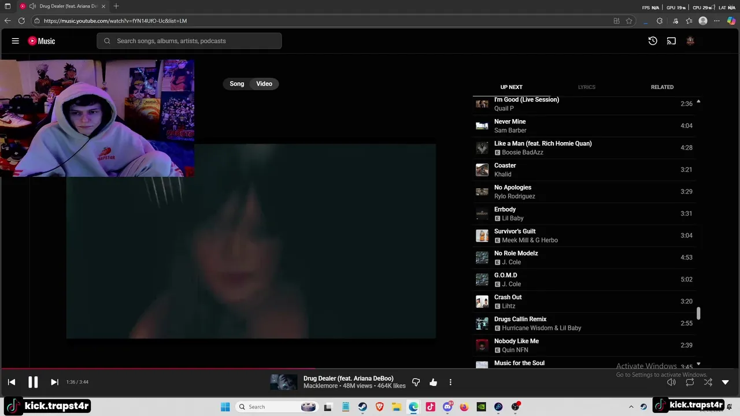Open Firefox from the taskbar
Viewport: 740px width, 416px height.
[x=464, y=407]
